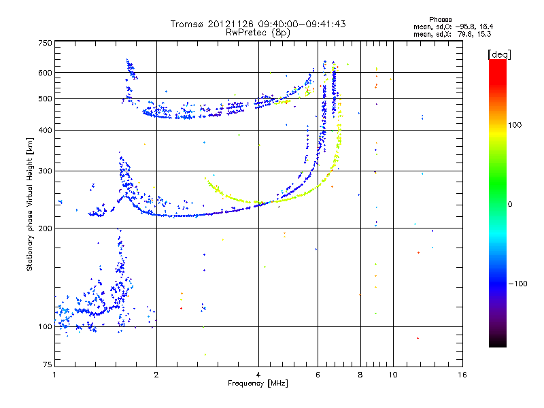The width and height of the screenshot is (544, 408).
Task: Click the colorbar tick label '100'
Action: pos(515,125)
